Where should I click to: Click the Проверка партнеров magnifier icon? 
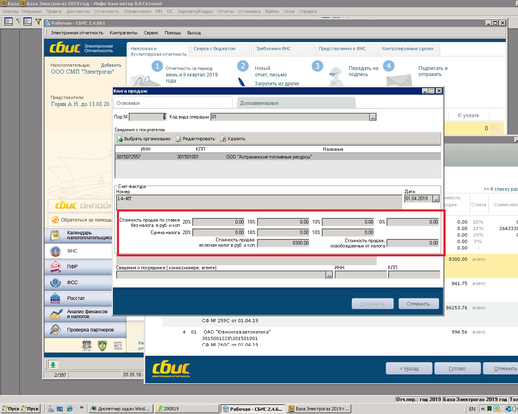(55, 330)
